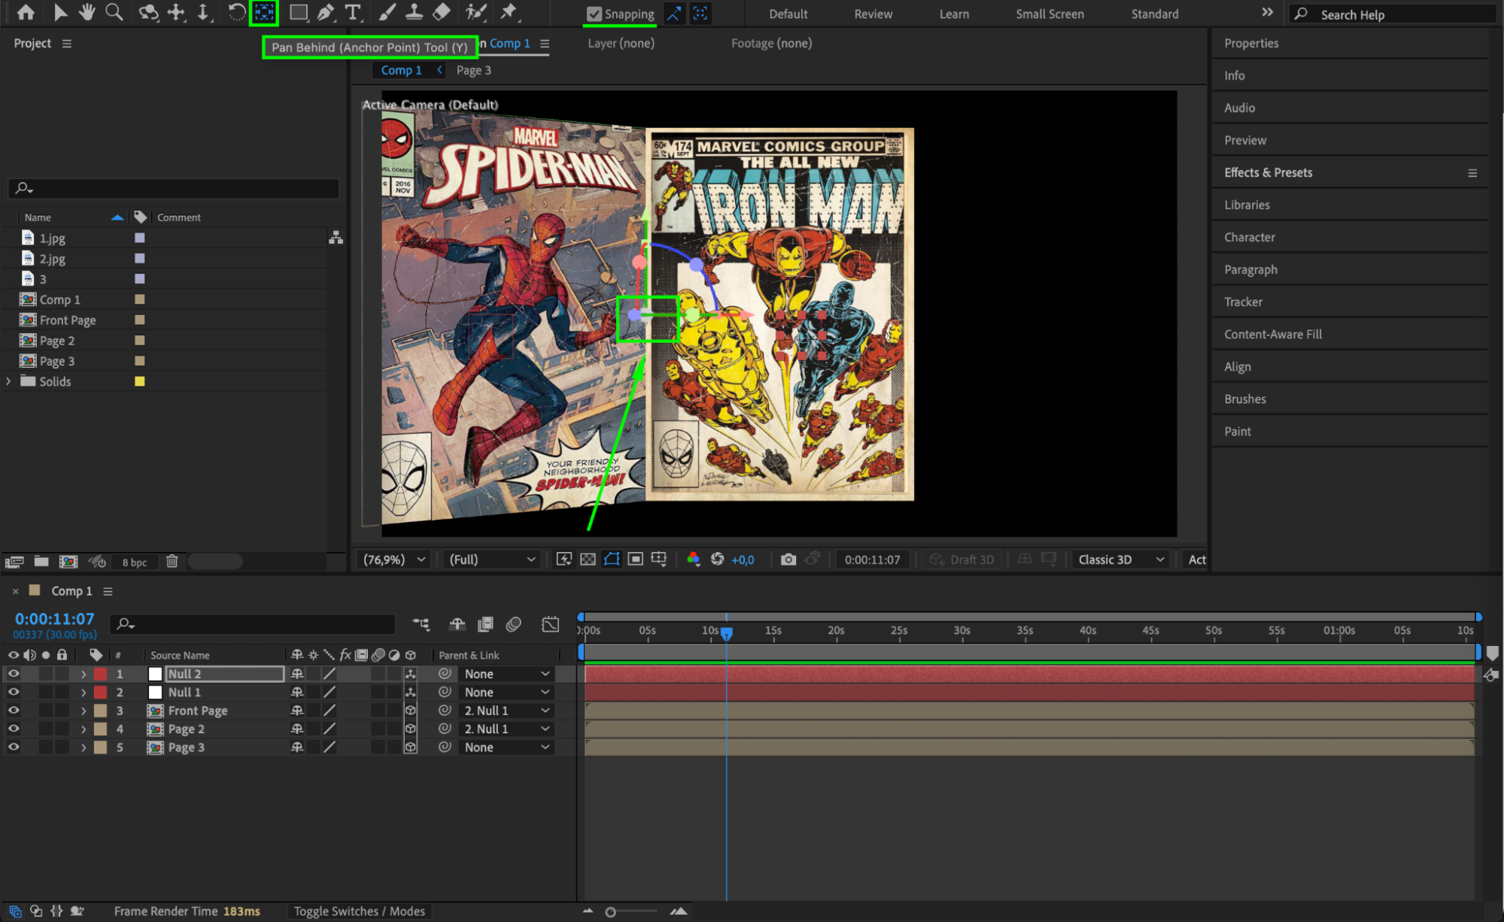Select the Eraser tool
1504x922 pixels.
442,12
